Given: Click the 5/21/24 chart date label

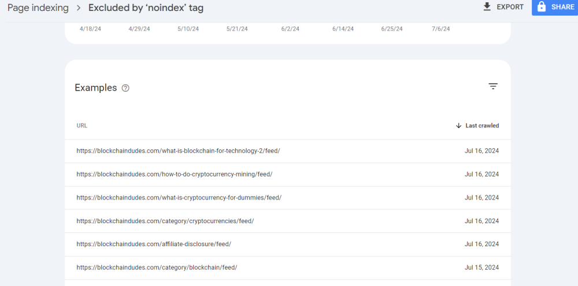Looking at the screenshot, I should pyautogui.click(x=237, y=28).
